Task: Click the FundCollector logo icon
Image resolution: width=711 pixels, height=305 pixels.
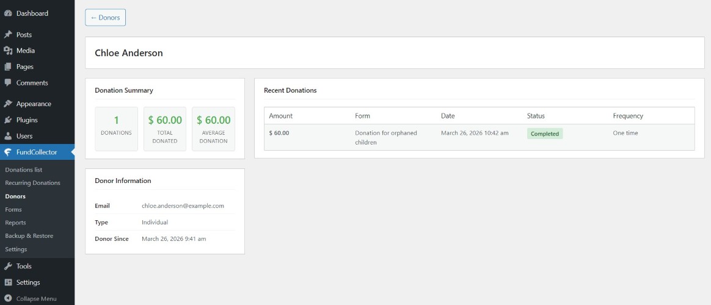Action: [8, 152]
